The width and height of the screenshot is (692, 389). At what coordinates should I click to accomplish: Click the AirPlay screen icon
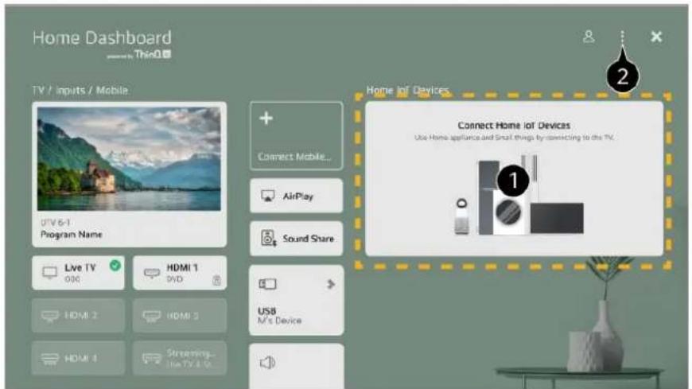point(268,196)
